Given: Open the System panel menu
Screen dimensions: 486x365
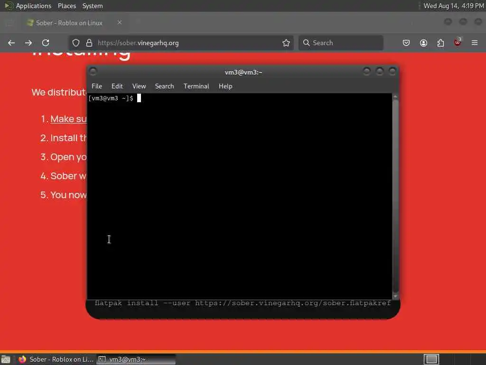Looking at the screenshot, I should pos(93,6).
